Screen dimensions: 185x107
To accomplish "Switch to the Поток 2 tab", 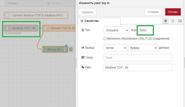I will click(13, 3).
